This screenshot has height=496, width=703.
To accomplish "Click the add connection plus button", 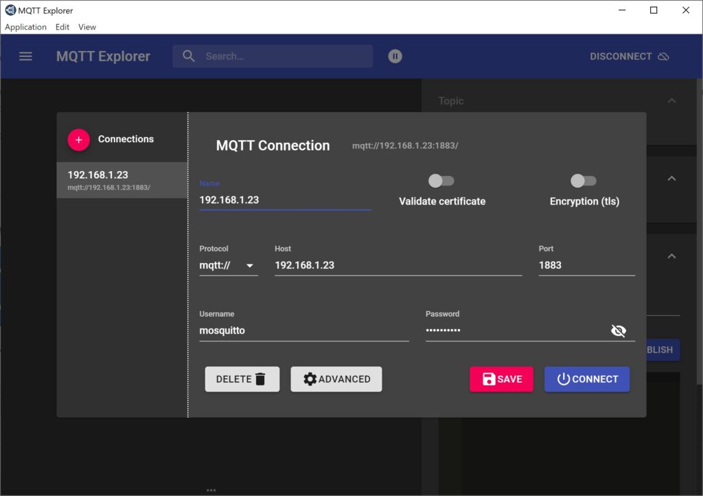I will coord(78,139).
